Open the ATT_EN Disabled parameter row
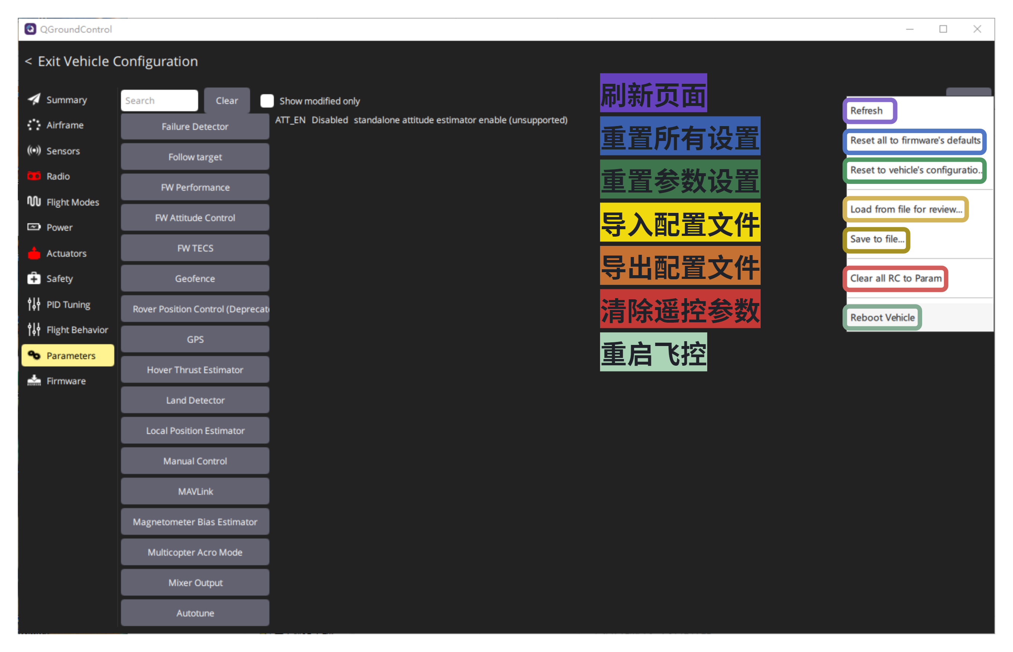The width and height of the screenshot is (1013, 652). 422,120
